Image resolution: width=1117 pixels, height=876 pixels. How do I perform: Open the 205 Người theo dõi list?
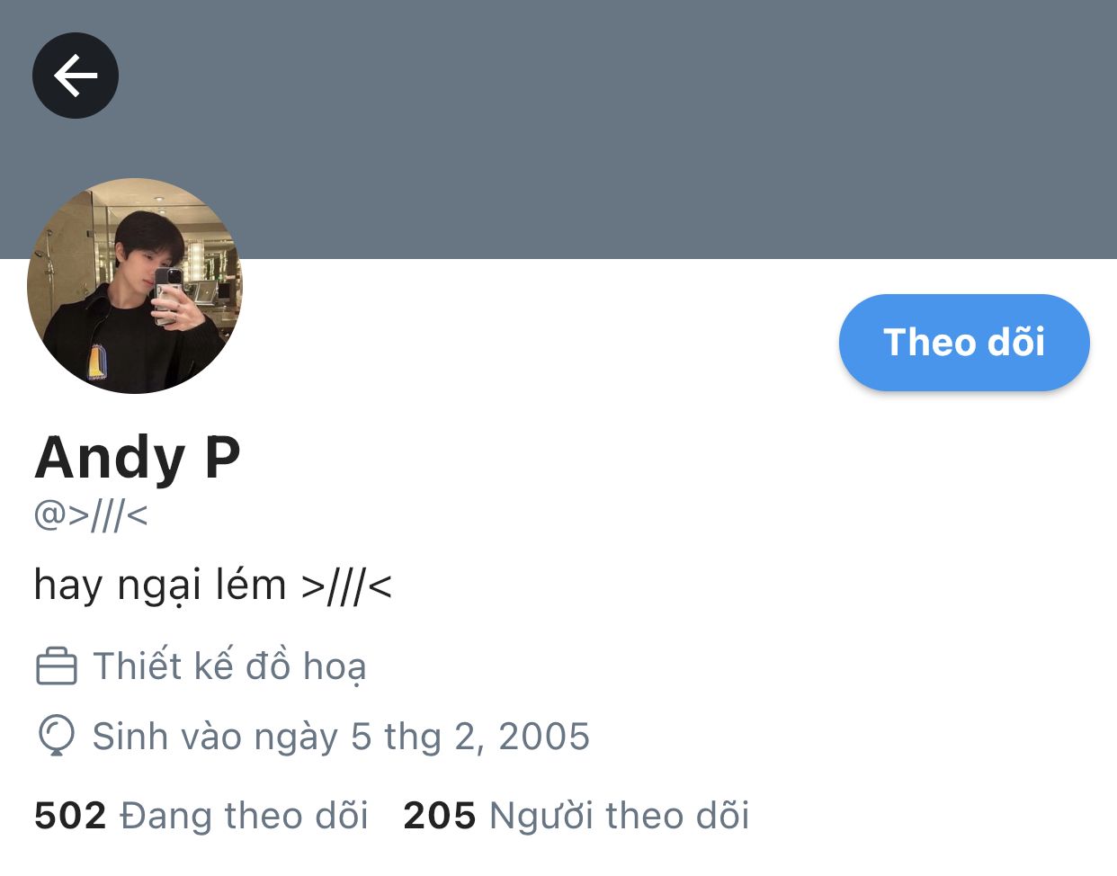576,816
